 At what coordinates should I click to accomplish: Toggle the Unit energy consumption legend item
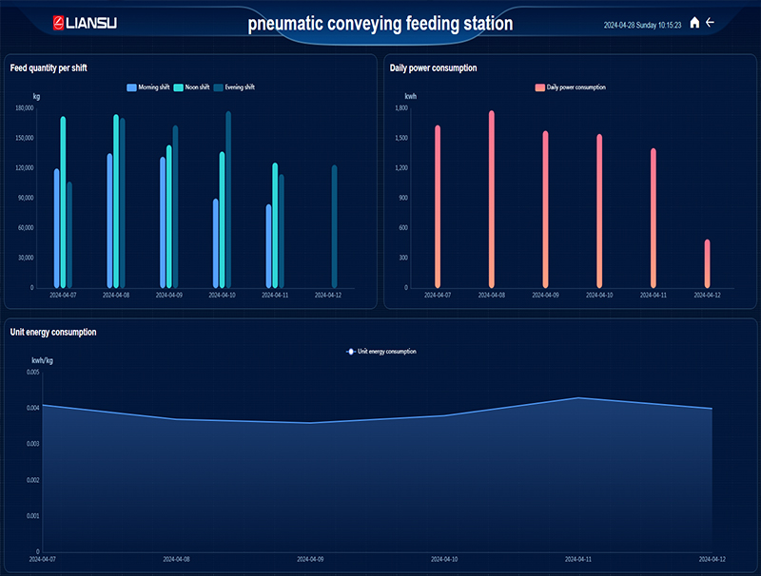click(380, 352)
